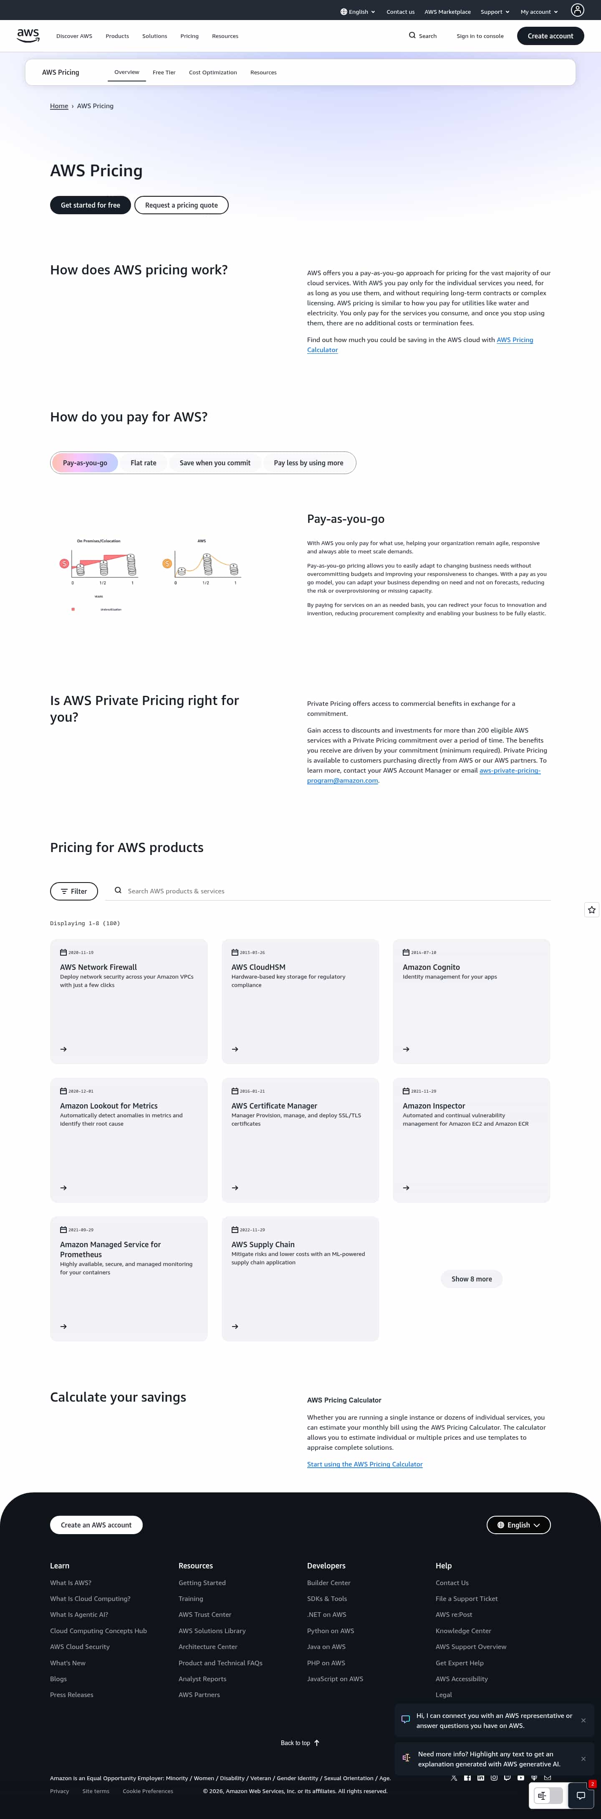This screenshot has width=601, height=1819.
Task: Switch to Save when you commit option
Action: point(215,463)
